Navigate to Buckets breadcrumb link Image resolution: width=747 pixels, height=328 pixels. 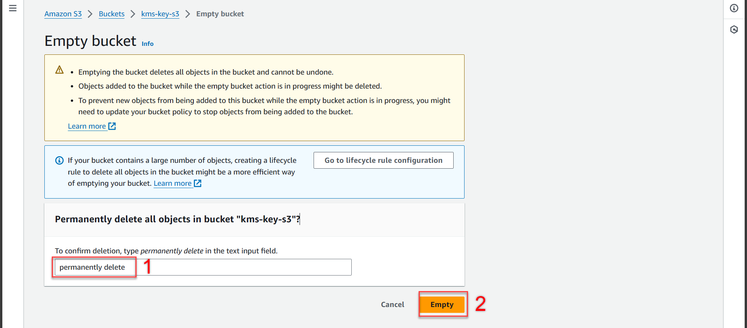pyautogui.click(x=112, y=14)
